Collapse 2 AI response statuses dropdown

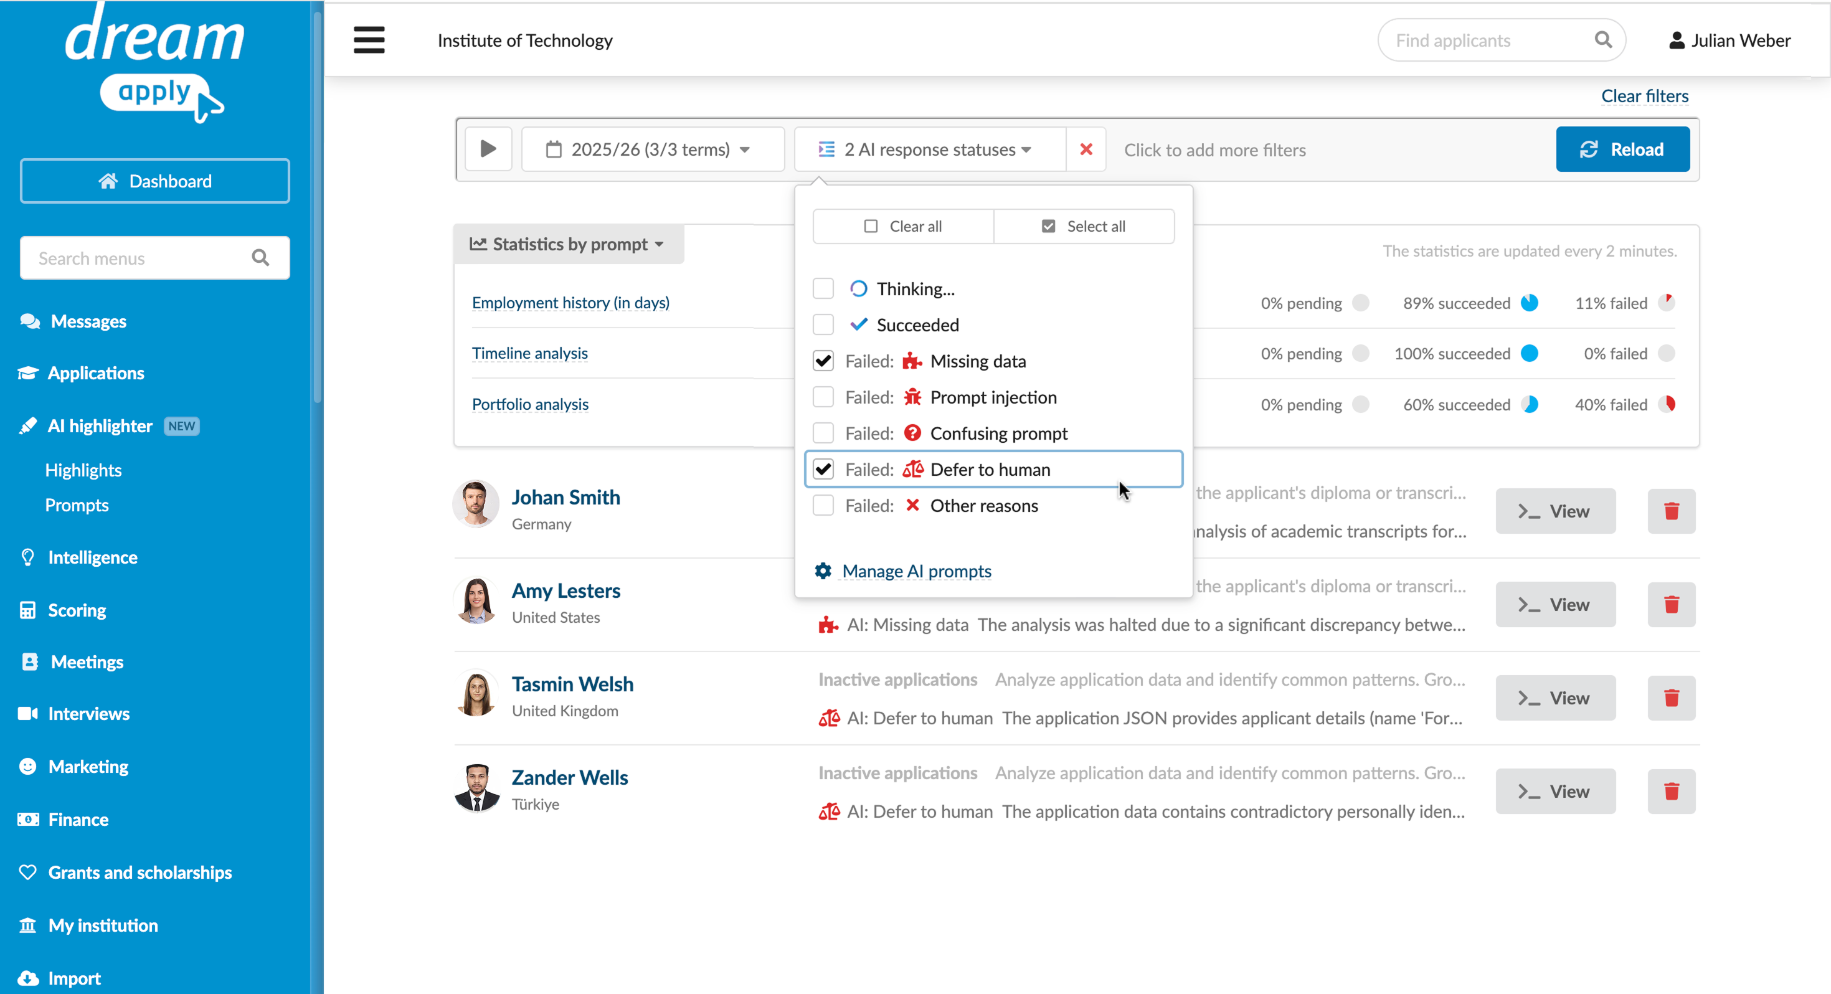[x=930, y=149]
